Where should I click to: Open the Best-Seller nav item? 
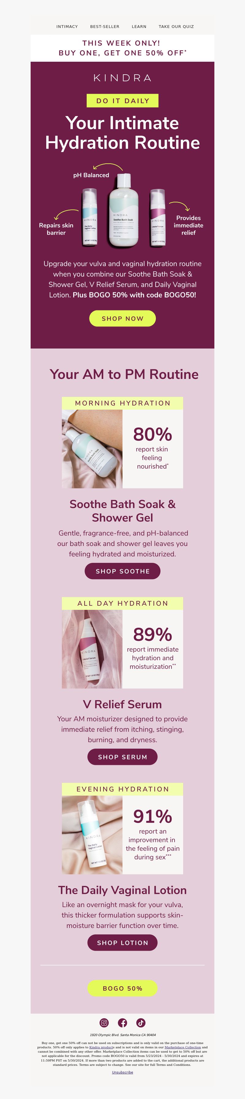click(x=105, y=26)
